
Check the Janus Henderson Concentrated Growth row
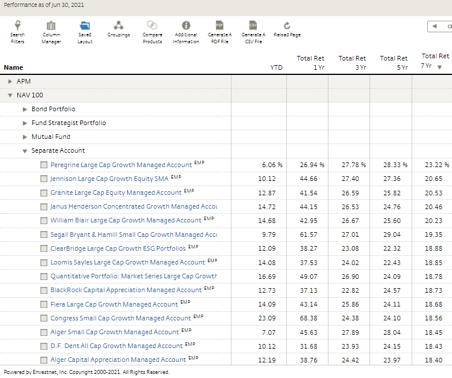coord(44,206)
